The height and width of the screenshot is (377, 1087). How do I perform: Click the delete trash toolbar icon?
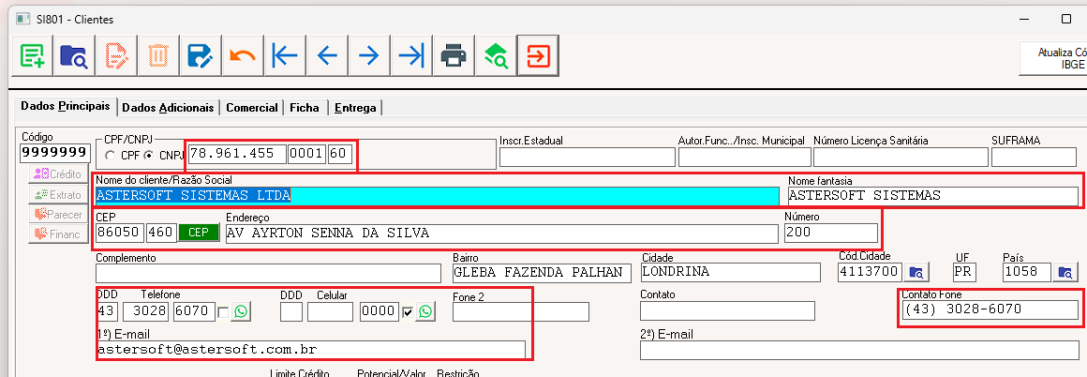158,55
